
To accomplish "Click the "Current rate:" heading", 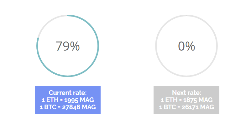I will [68, 93].
